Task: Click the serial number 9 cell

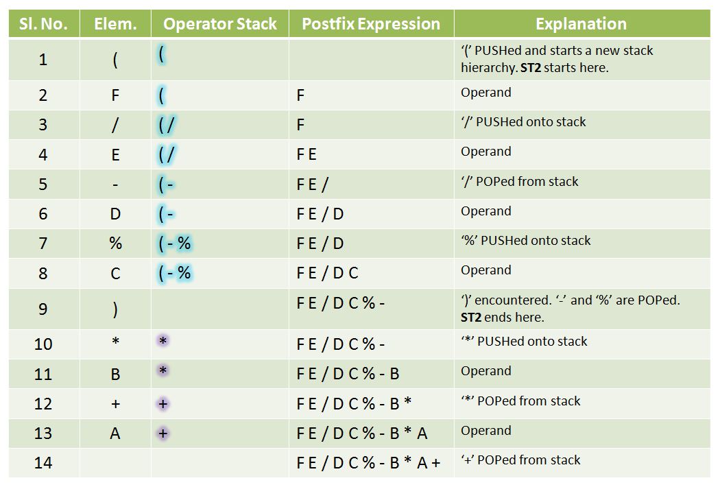Action: pos(43,309)
